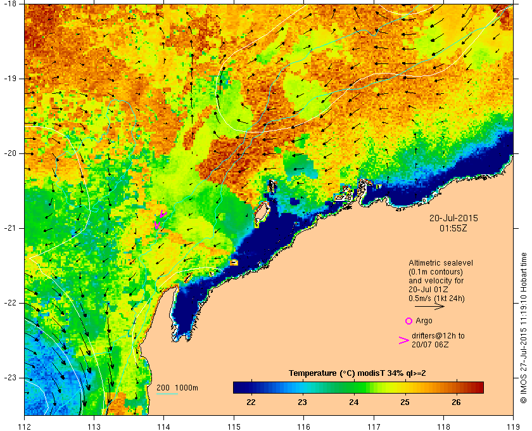The width and height of the screenshot is (532, 431).
Task: Click the drifters@12h to 20/07 06Z label
Action: click(x=438, y=340)
